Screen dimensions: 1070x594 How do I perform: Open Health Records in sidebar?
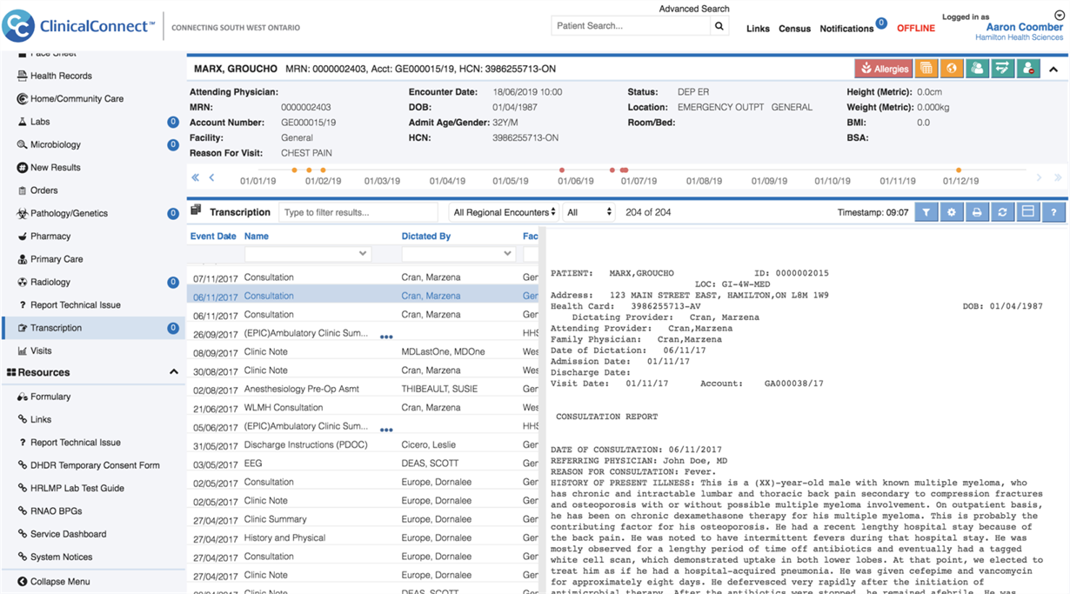point(61,76)
